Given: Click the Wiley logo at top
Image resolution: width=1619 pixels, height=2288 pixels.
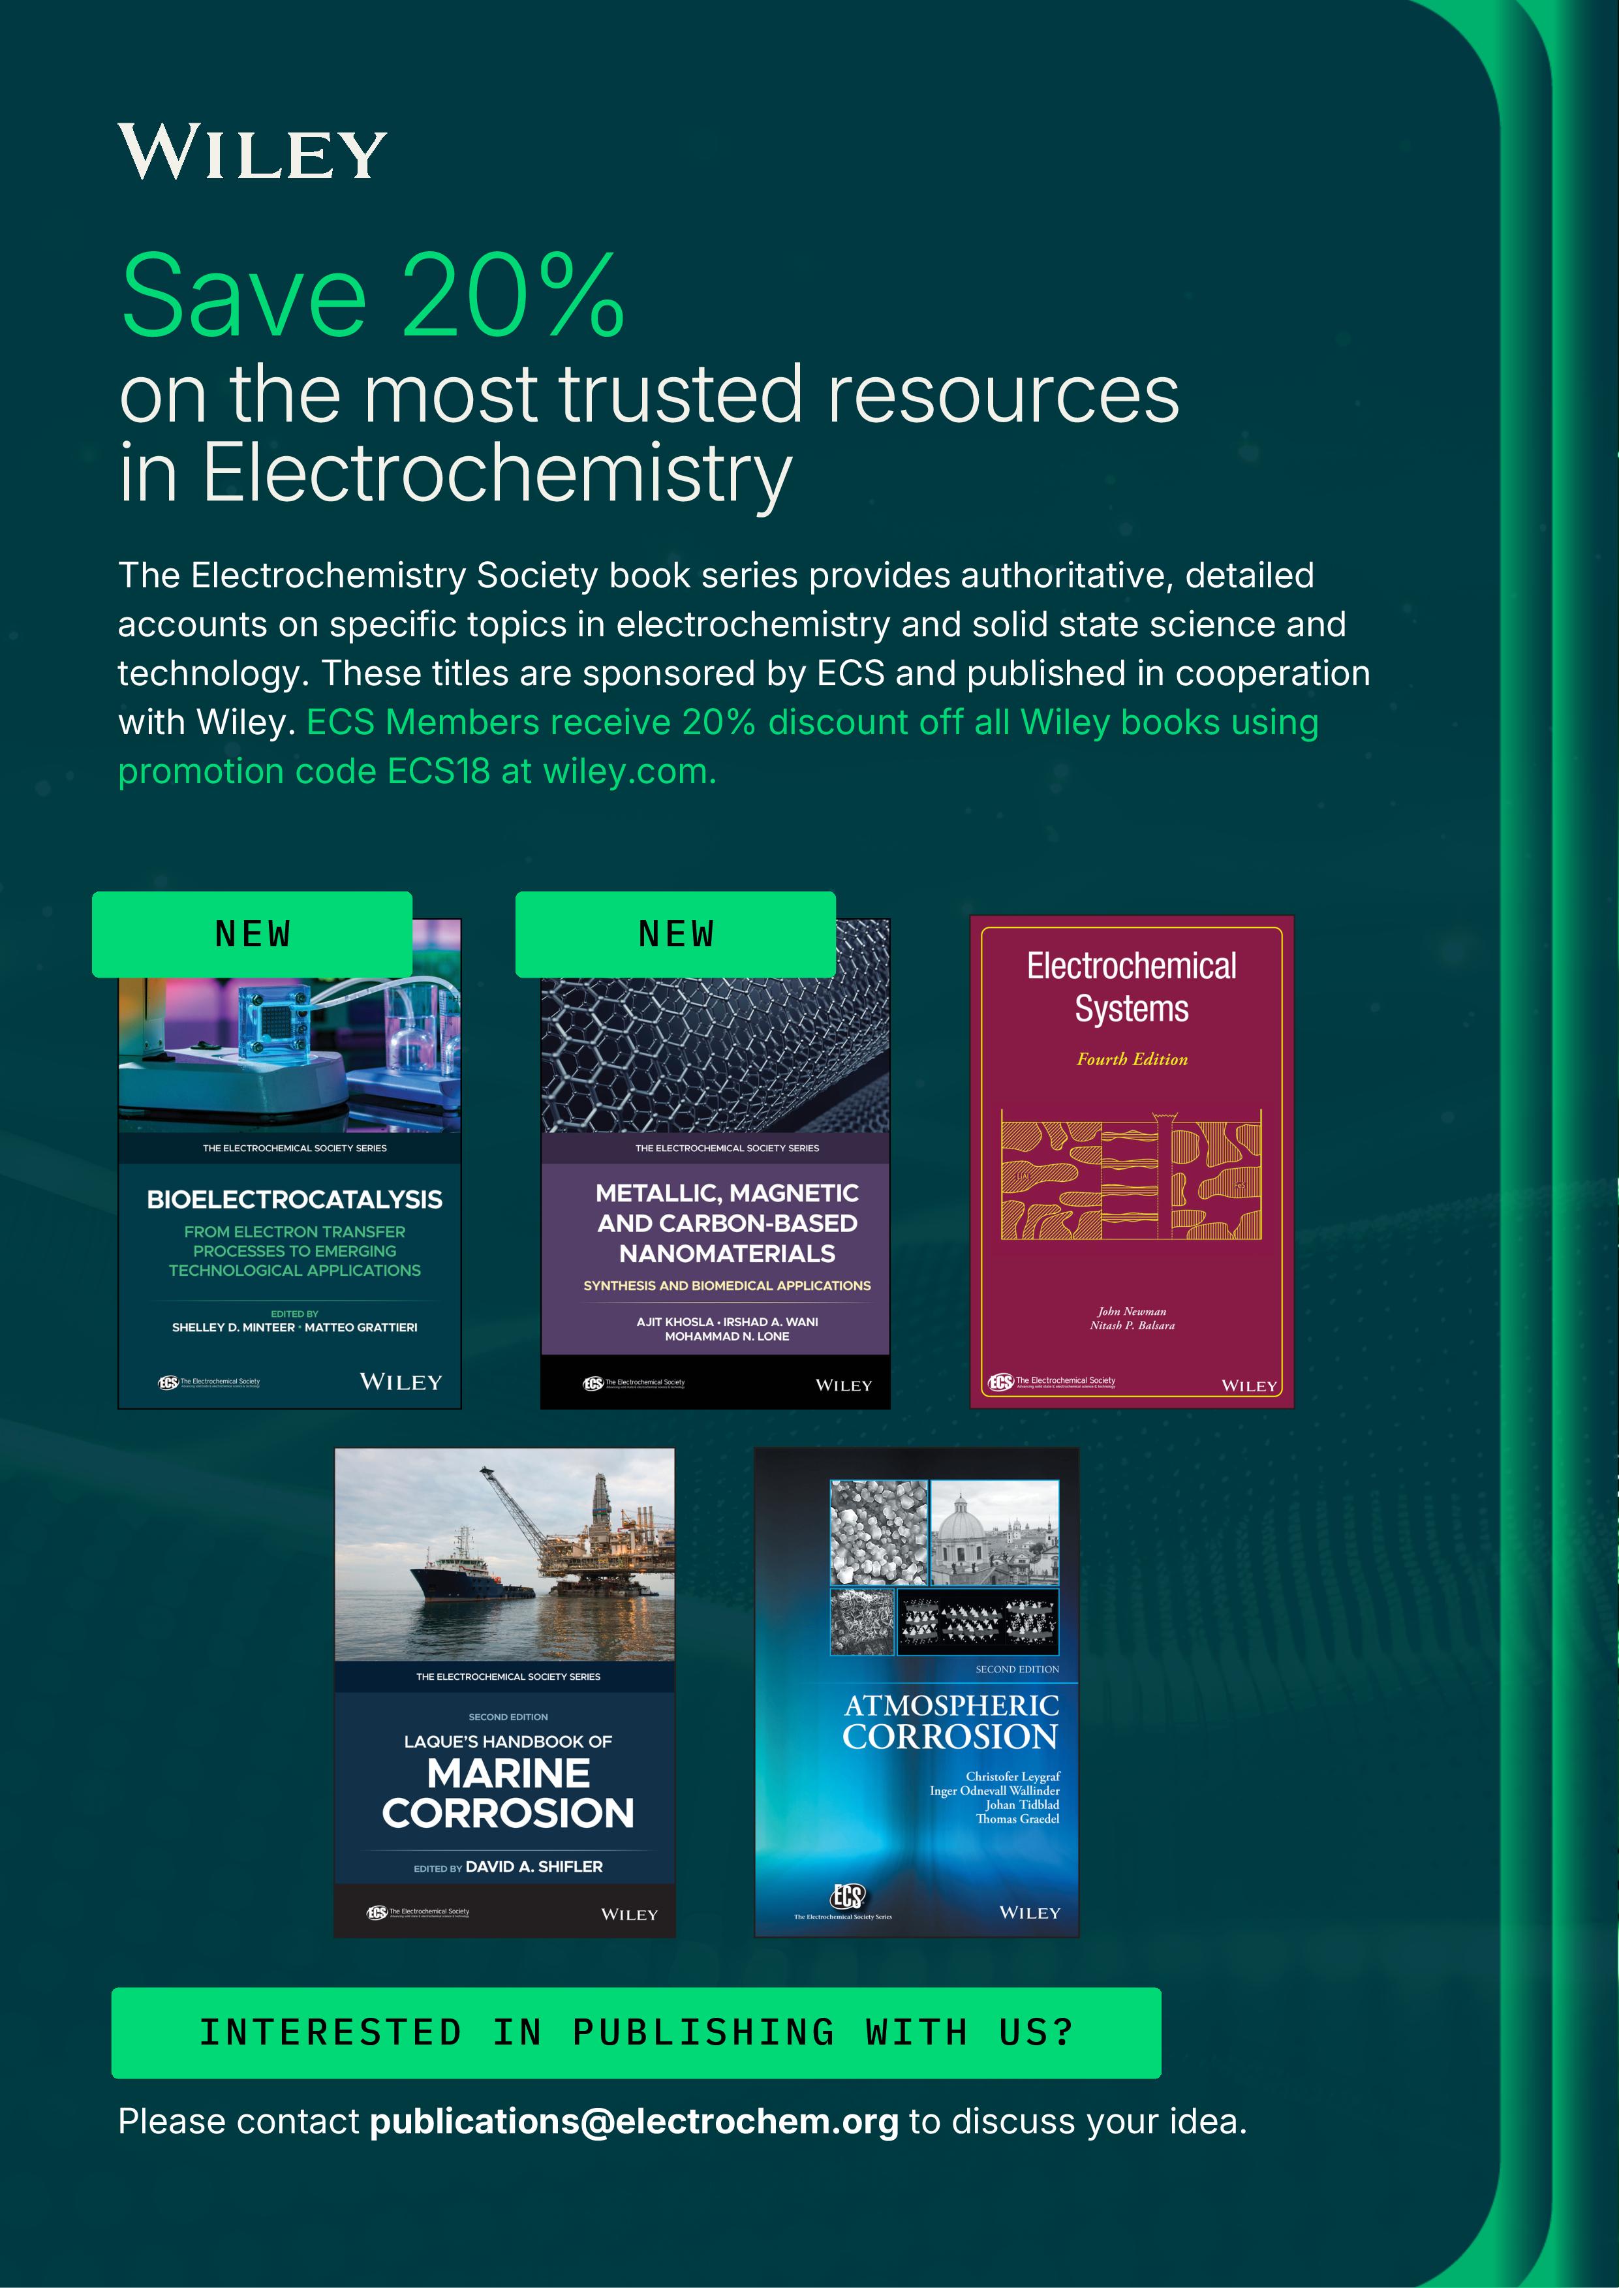Looking at the screenshot, I should click(x=253, y=153).
